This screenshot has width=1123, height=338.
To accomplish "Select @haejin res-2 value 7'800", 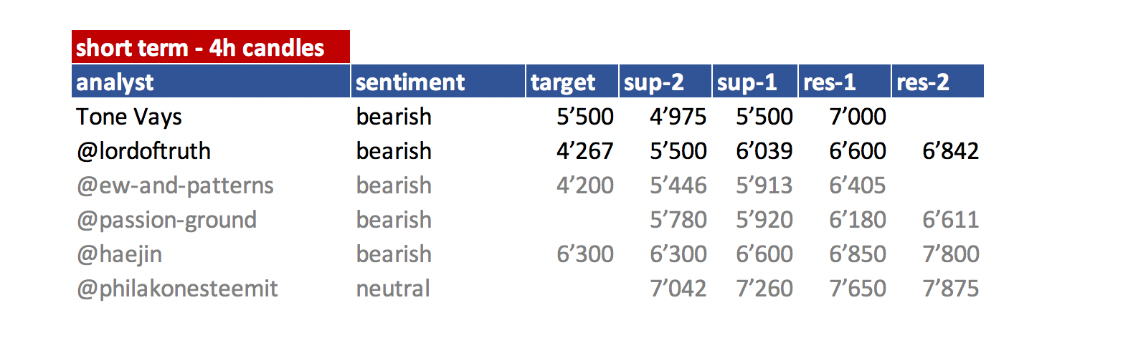I will coord(950,254).
